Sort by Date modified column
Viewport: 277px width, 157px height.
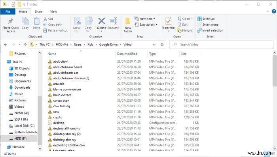[127, 54]
